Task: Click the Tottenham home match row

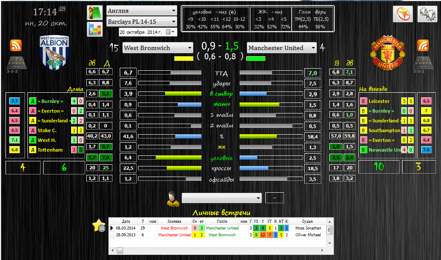Action: [x=56, y=150]
